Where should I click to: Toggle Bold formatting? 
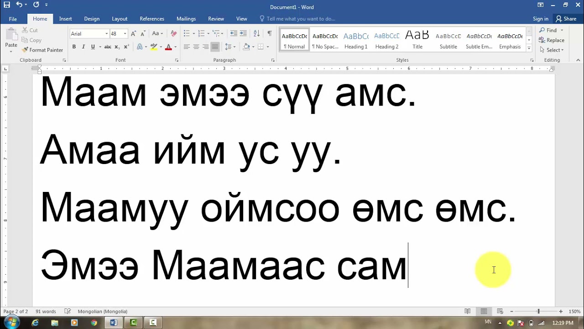(74, 47)
